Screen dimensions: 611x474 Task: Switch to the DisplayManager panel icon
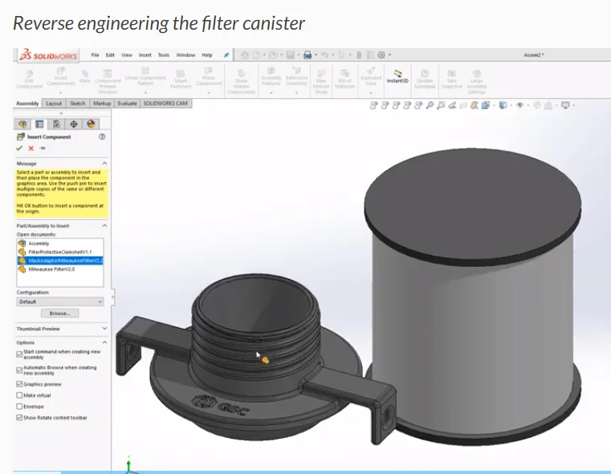point(91,124)
